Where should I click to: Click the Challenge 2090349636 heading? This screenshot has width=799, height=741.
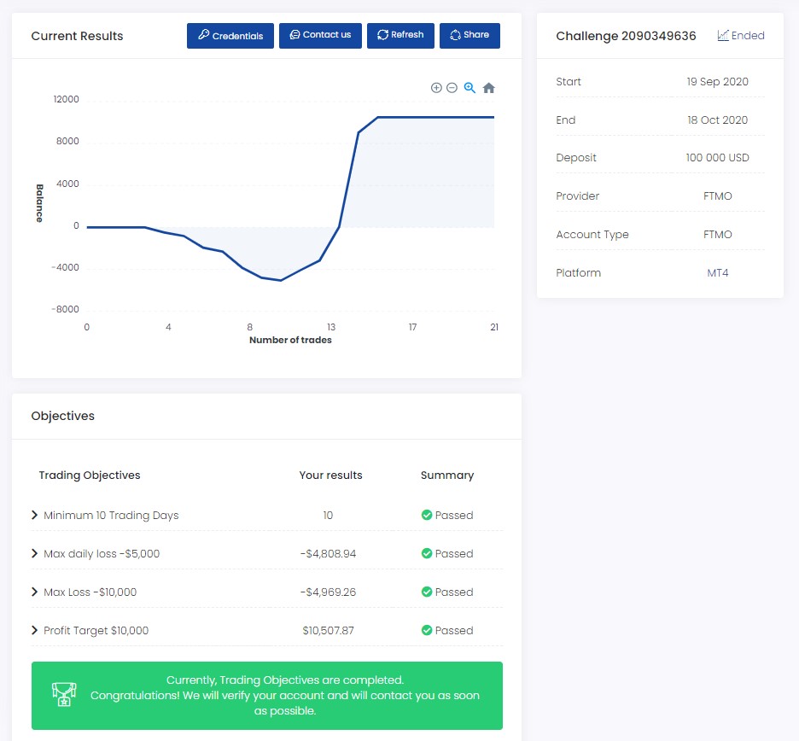[x=626, y=36]
